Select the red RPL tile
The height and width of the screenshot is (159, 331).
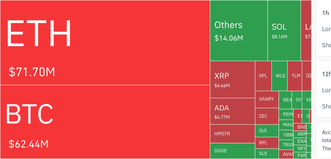(267, 143)
